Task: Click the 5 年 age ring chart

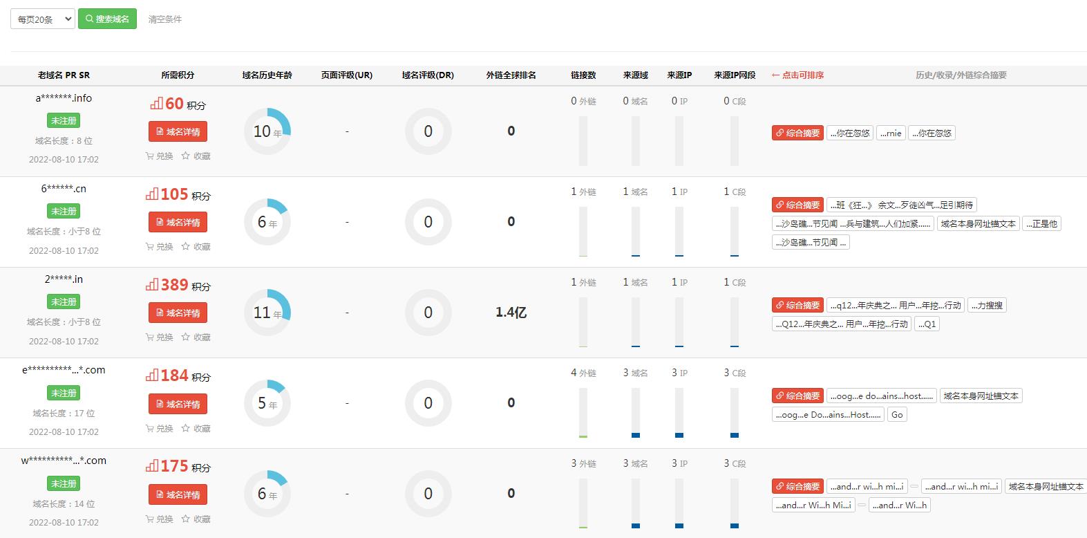Action: (267, 403)
